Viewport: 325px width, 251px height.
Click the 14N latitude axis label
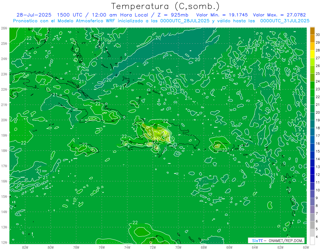tap(4, 212)
